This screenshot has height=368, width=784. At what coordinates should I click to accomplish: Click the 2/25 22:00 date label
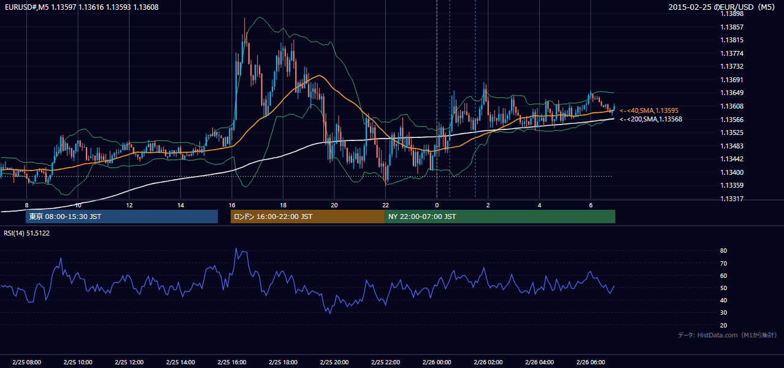click(x=385, y=362)
